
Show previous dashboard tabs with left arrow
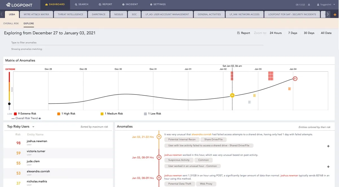point(2,14)
